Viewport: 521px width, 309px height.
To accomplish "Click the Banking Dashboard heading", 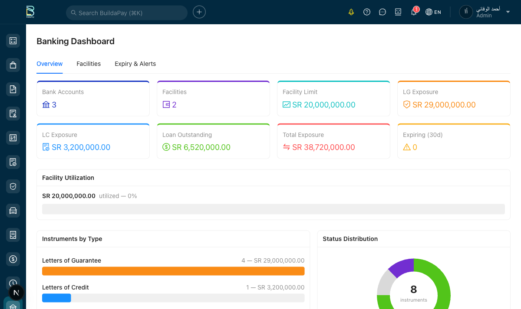I will point(76,41).
